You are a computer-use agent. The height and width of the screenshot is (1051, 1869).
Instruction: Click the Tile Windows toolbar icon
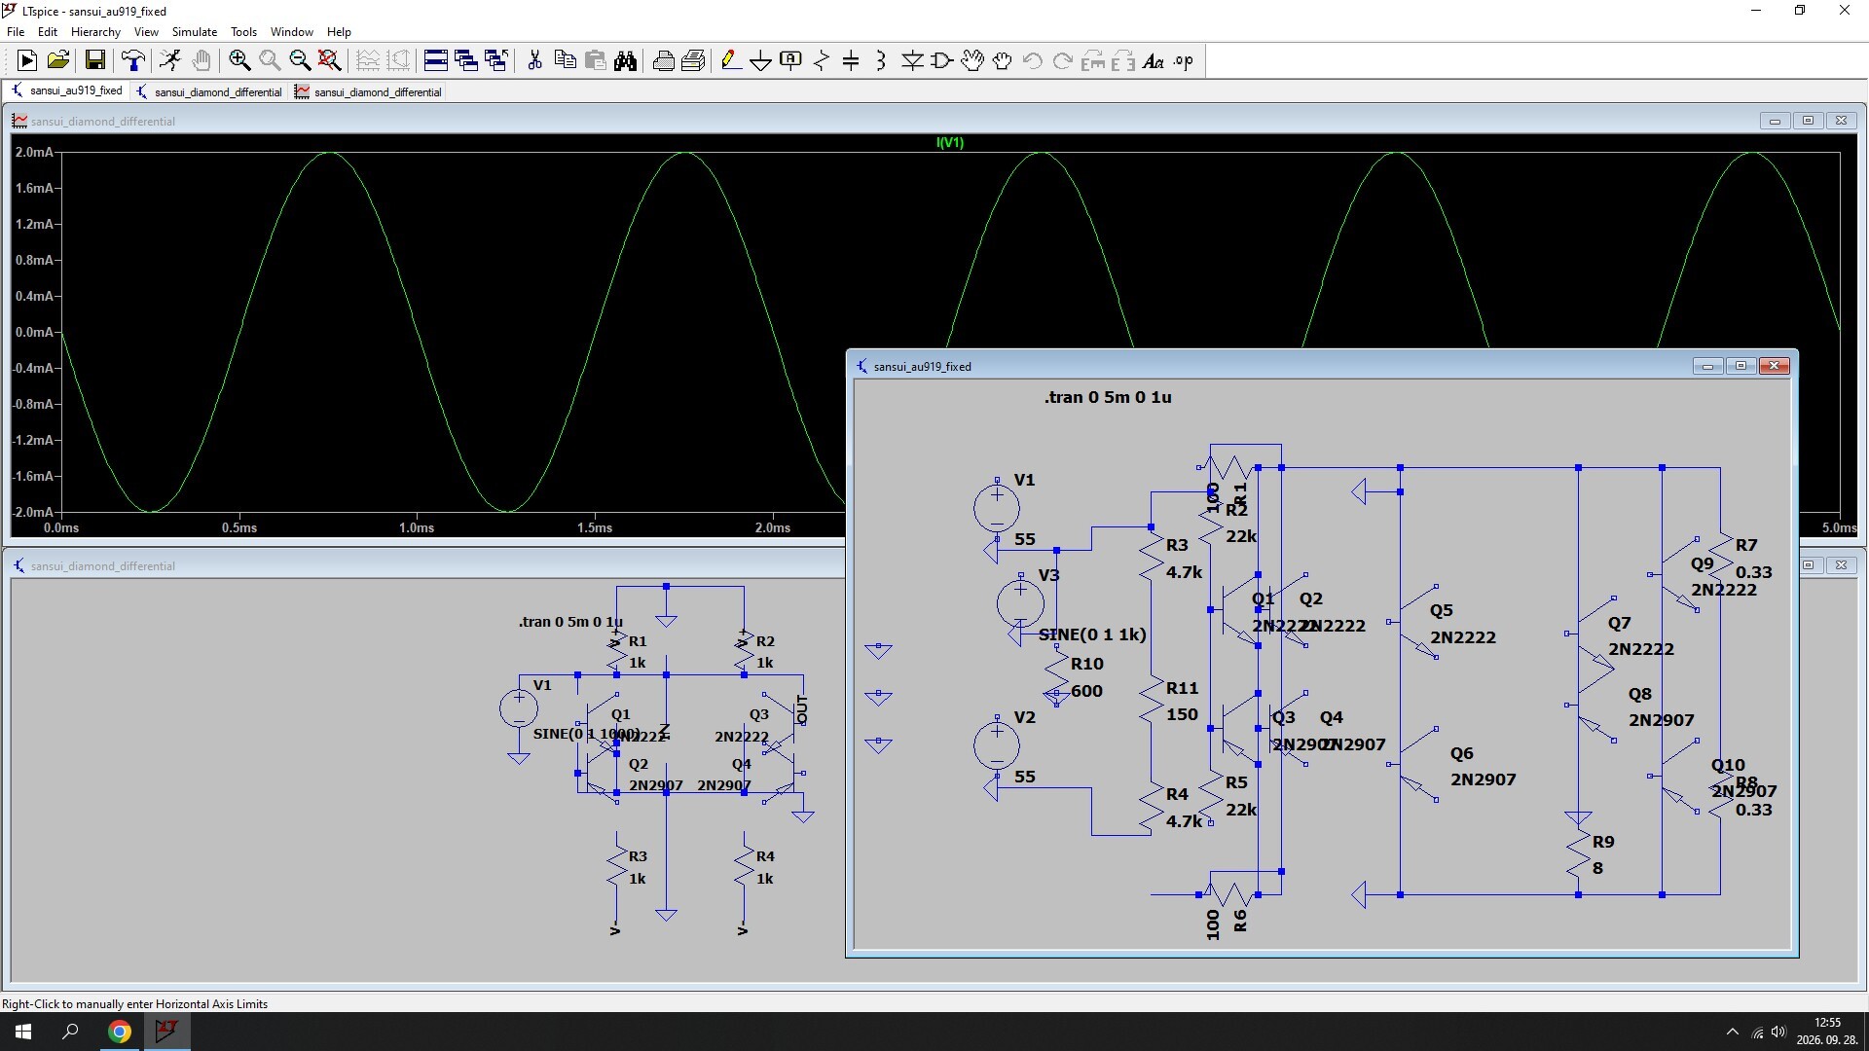point(436,61)
